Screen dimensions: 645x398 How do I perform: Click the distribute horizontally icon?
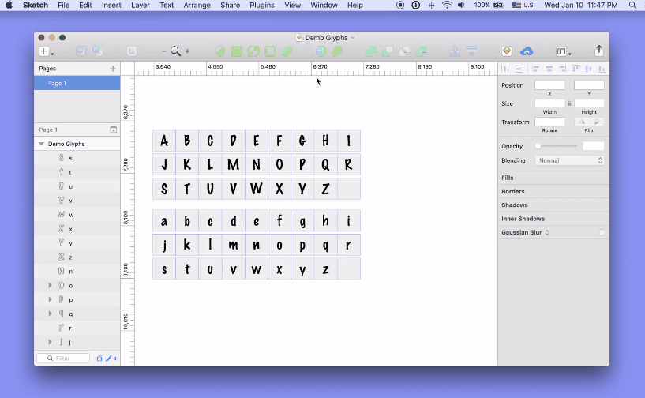pyautogui.click(x=505, y=69)
